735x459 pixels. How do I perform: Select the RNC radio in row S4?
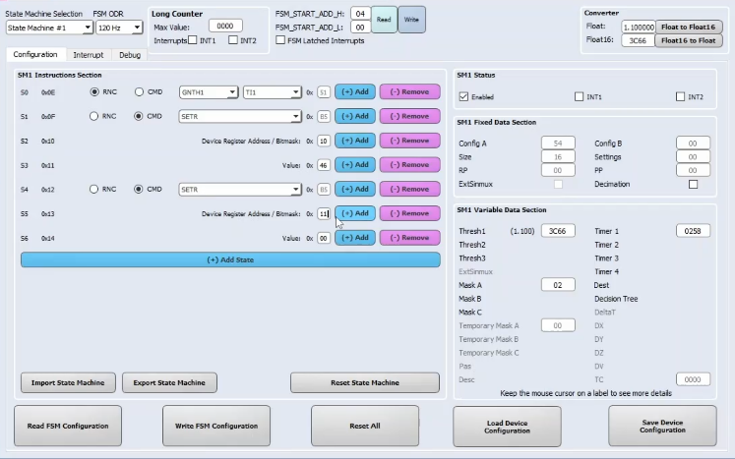pyautogui.click(x=93, y=190)
